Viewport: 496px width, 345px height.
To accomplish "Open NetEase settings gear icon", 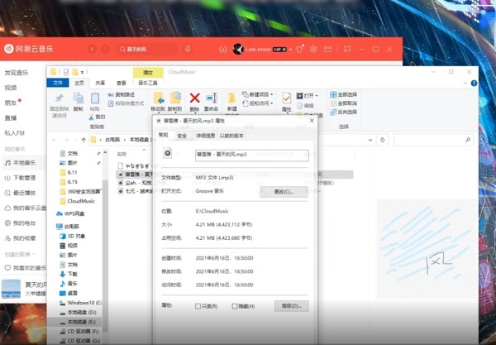I will tap(313, 49).
